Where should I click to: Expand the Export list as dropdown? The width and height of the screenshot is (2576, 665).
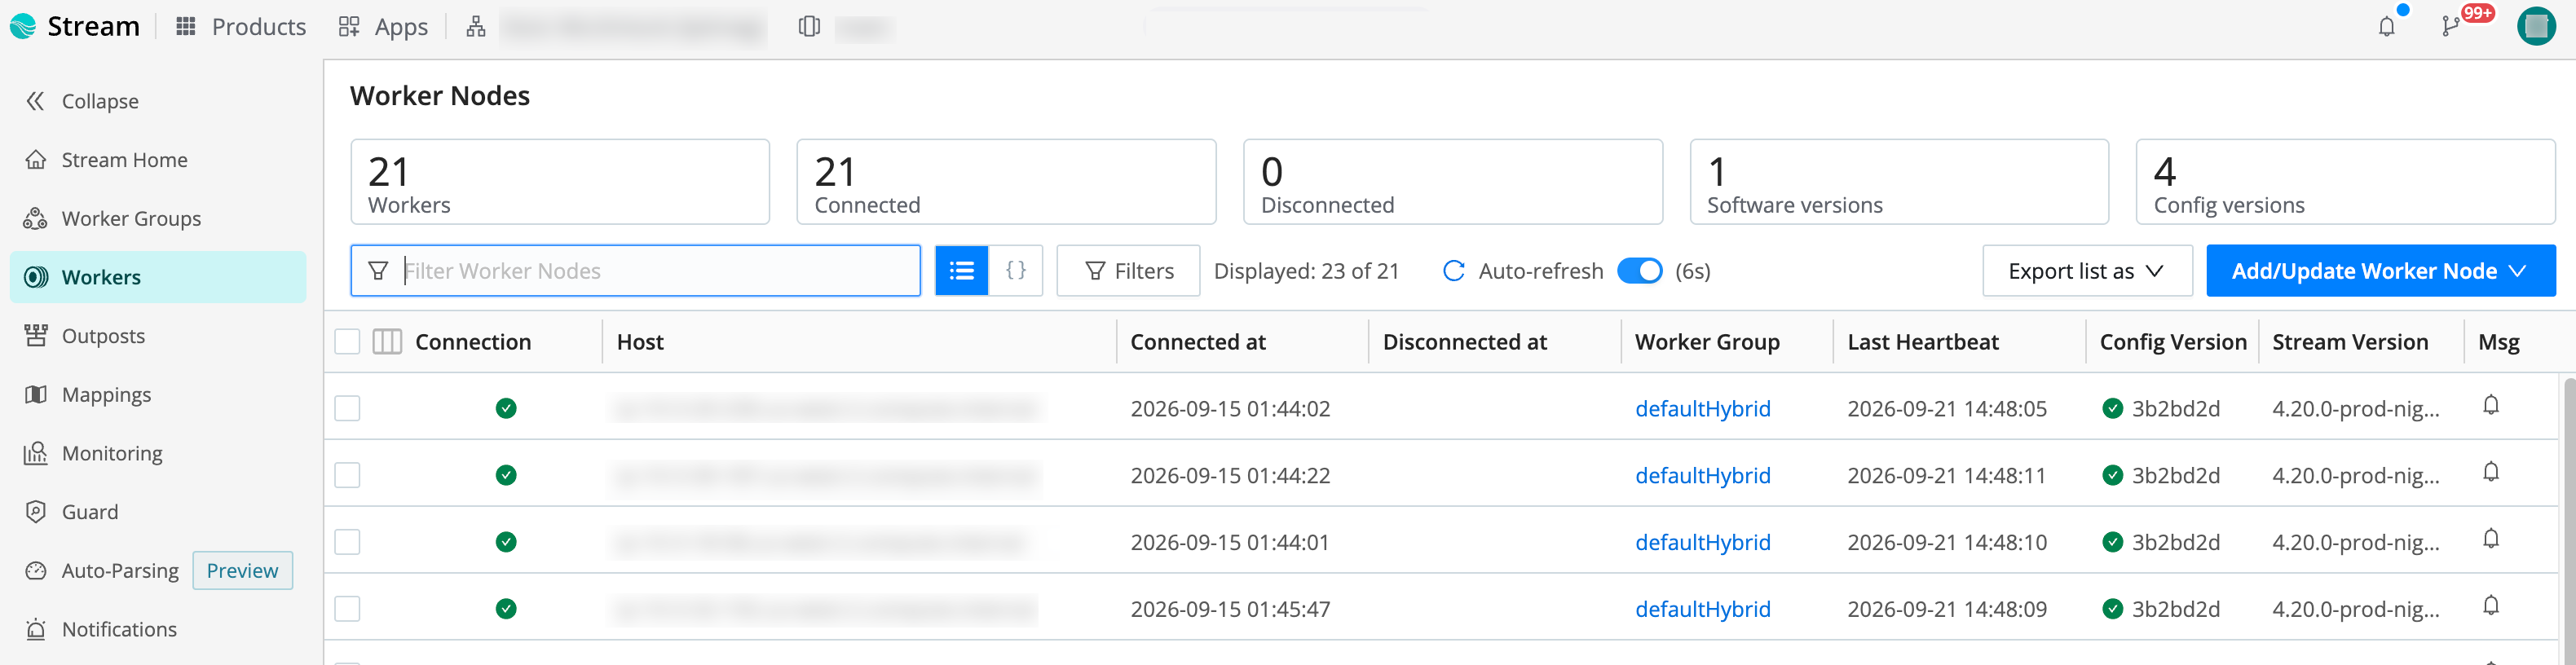(x=2087, y=271)
